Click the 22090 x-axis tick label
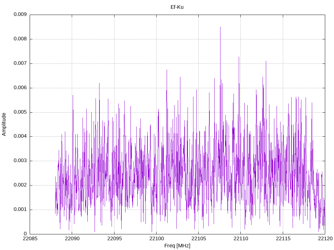This screenshot has height=250, width=334. [72, 239]
